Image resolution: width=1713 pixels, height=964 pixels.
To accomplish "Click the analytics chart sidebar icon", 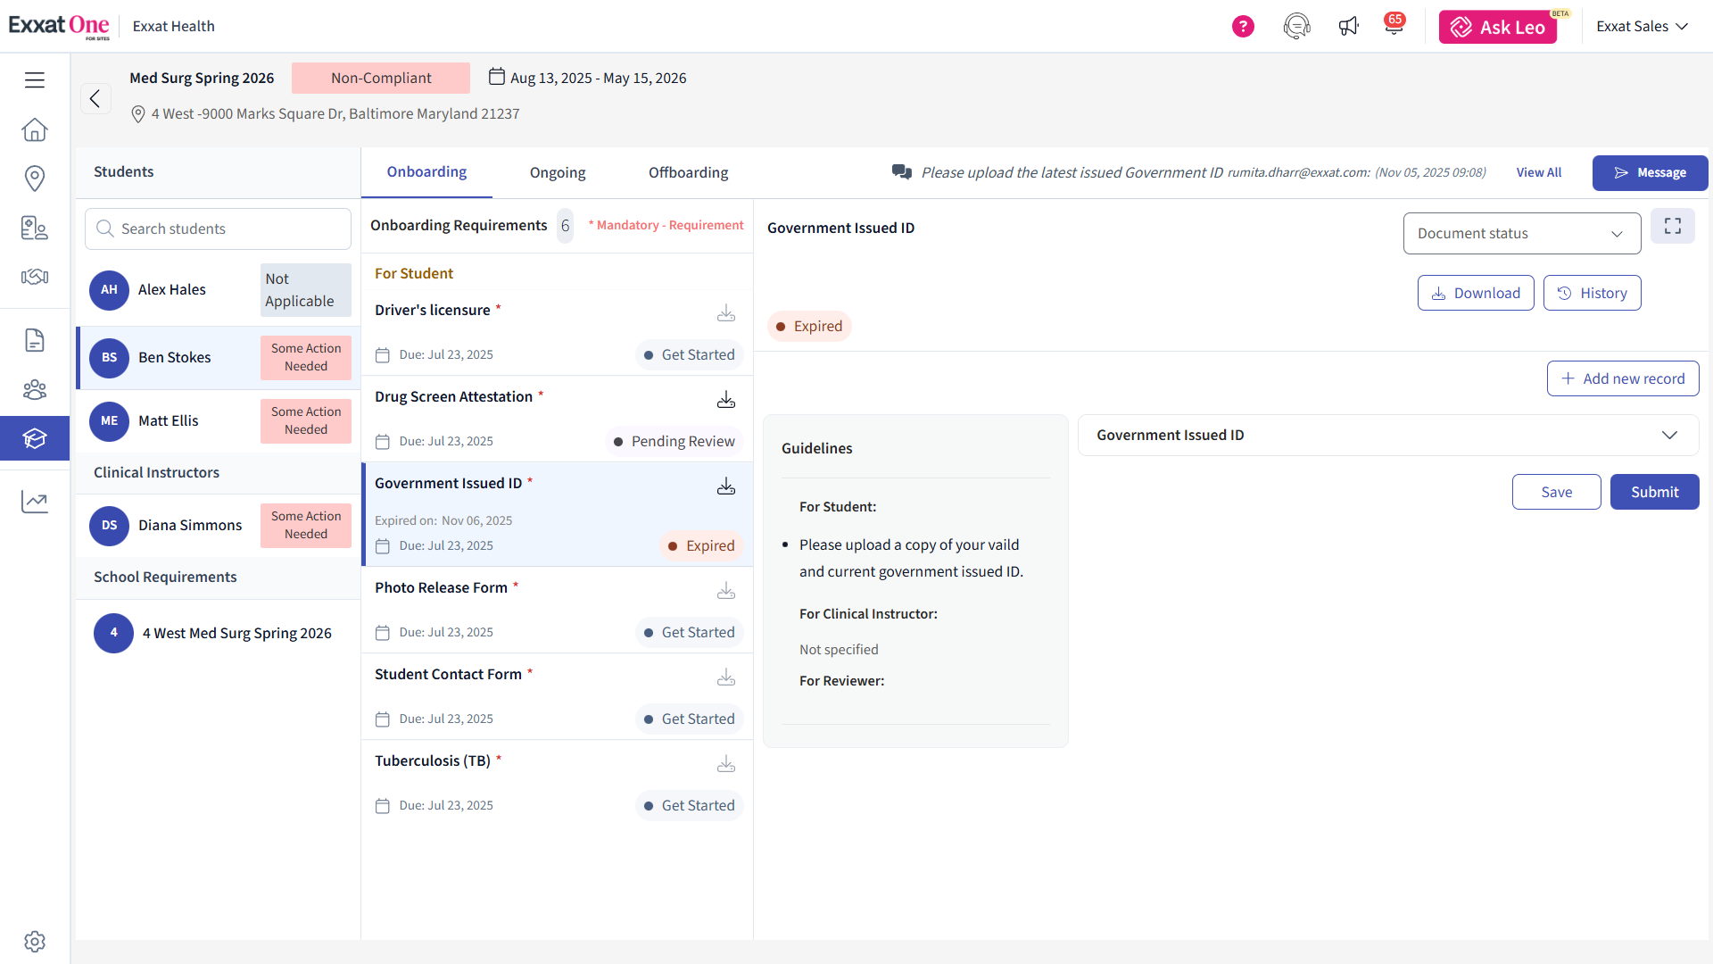I will (x=35, y=502).
